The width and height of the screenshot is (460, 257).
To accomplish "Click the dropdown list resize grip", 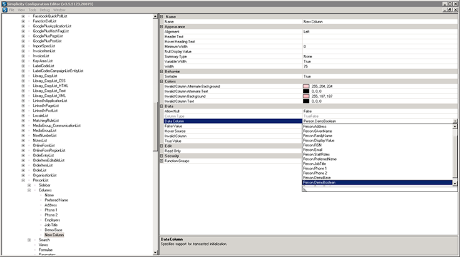I will [x=305, y=190].
